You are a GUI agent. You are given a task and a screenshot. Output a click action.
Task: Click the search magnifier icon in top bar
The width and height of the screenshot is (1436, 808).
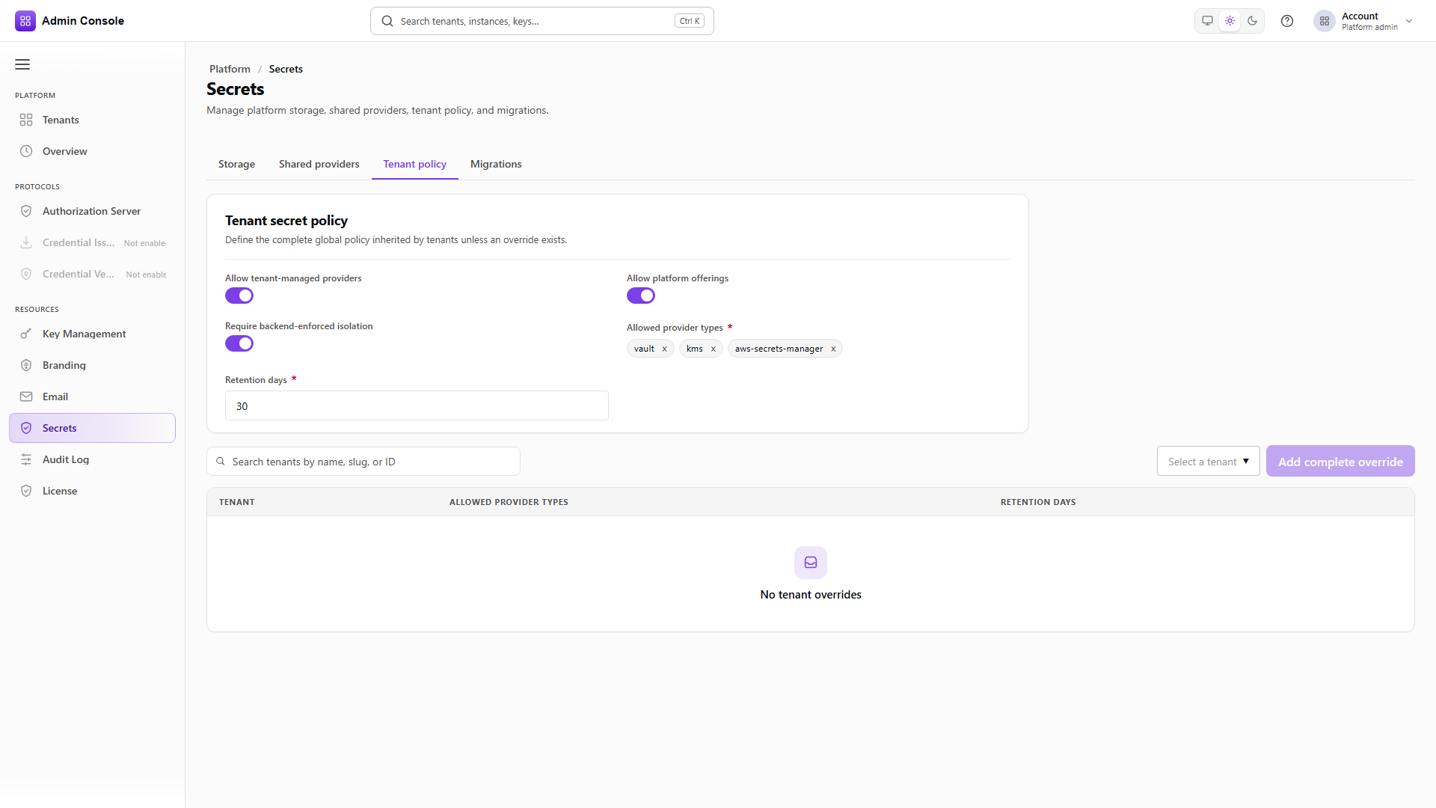[x=387, y=21]
